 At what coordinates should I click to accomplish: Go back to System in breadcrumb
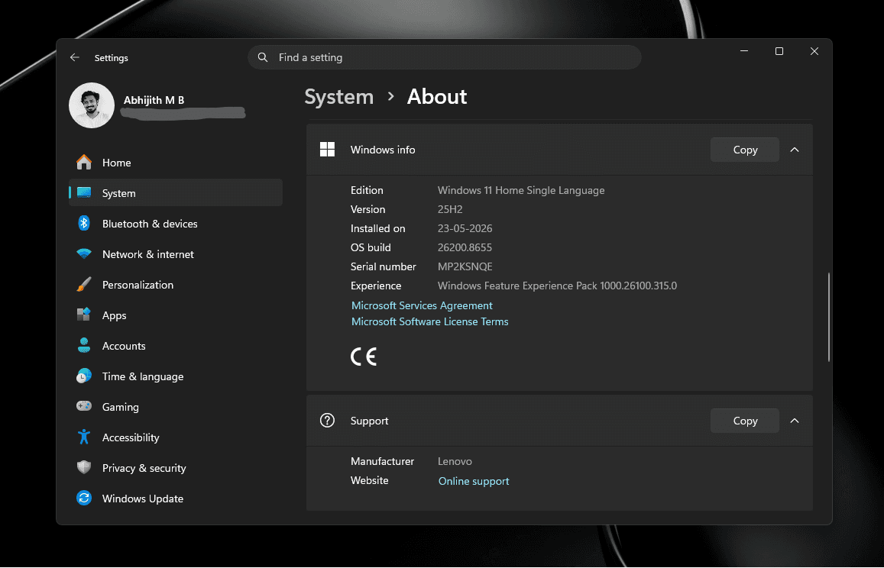[x=338, y=96]
